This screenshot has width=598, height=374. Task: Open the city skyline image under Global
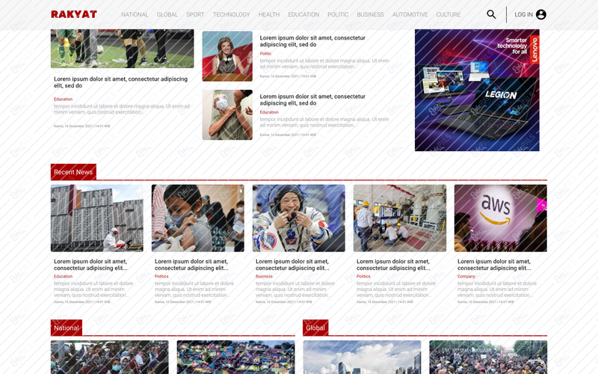pyautogui.click(x=362, y=358)
